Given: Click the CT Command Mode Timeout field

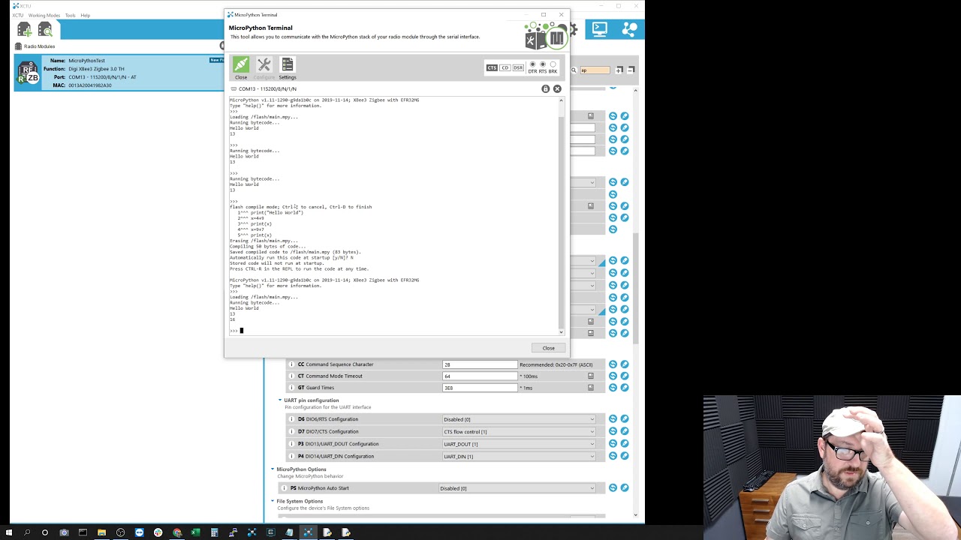Looking at the screenshot, I should (x=480, y=376).
